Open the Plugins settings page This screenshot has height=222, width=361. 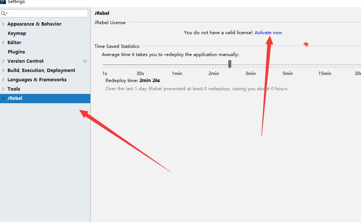[16, 52]
